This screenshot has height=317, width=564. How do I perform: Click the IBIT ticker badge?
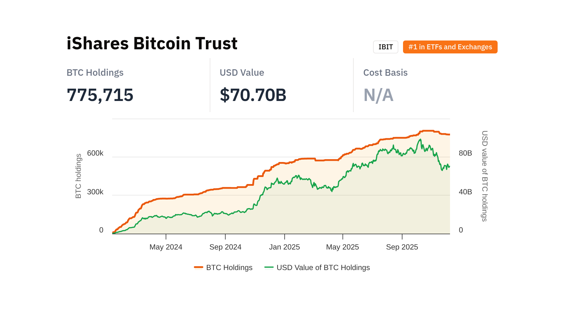point(385,47)
